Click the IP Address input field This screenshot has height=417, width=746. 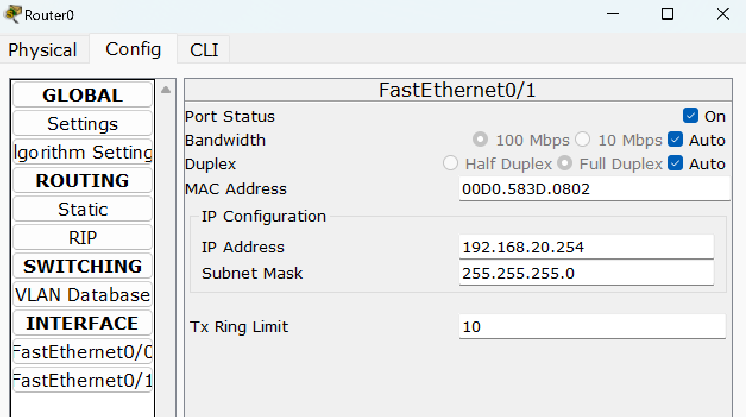pos(586,247)
